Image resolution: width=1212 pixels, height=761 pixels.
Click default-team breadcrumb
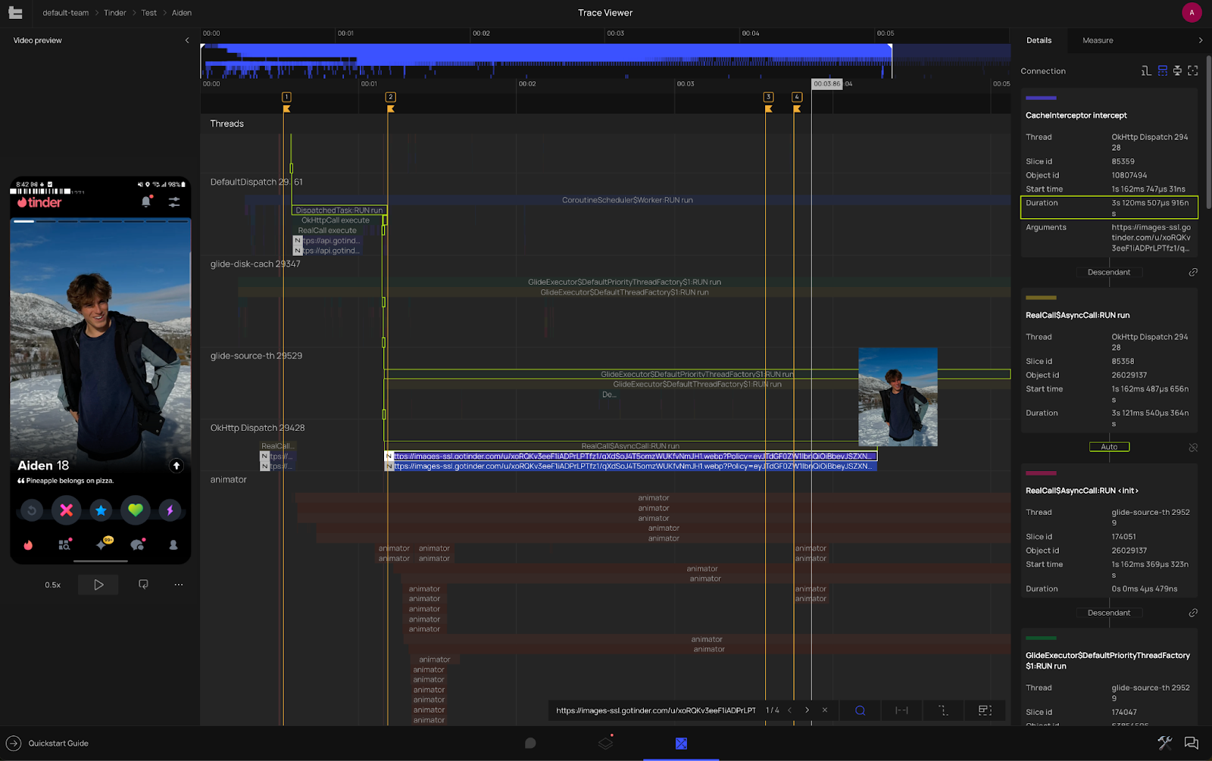click(x=65, y=13)
